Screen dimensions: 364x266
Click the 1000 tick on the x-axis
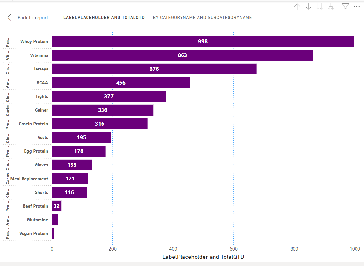tap(355, 249)
